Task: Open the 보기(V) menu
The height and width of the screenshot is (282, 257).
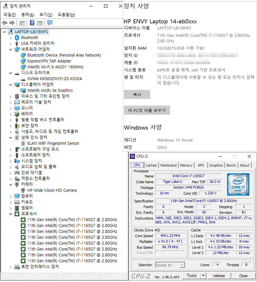Action: [x=46, y=15]
